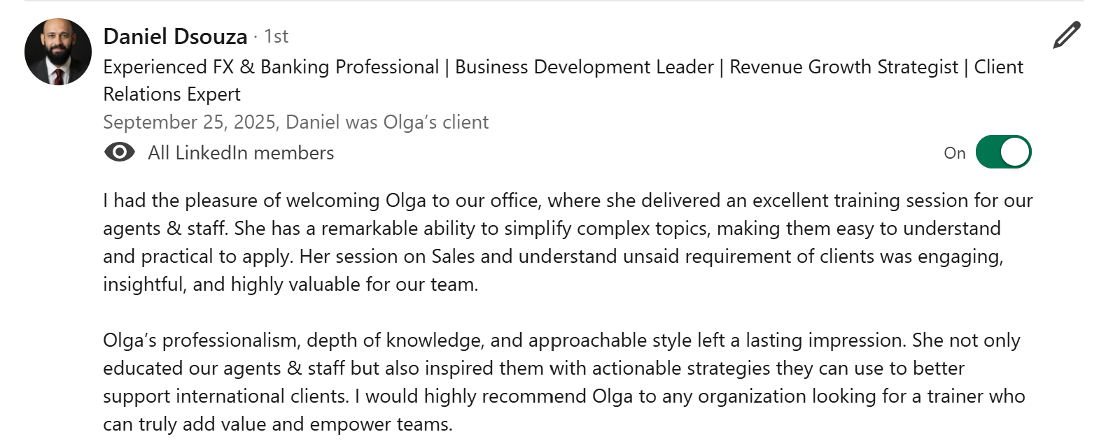Image resolution: width=1099 pixels, height=446 pixels.
Task: Click "Business Development Leader" in the headline
Action: click(x=584, y=67)
